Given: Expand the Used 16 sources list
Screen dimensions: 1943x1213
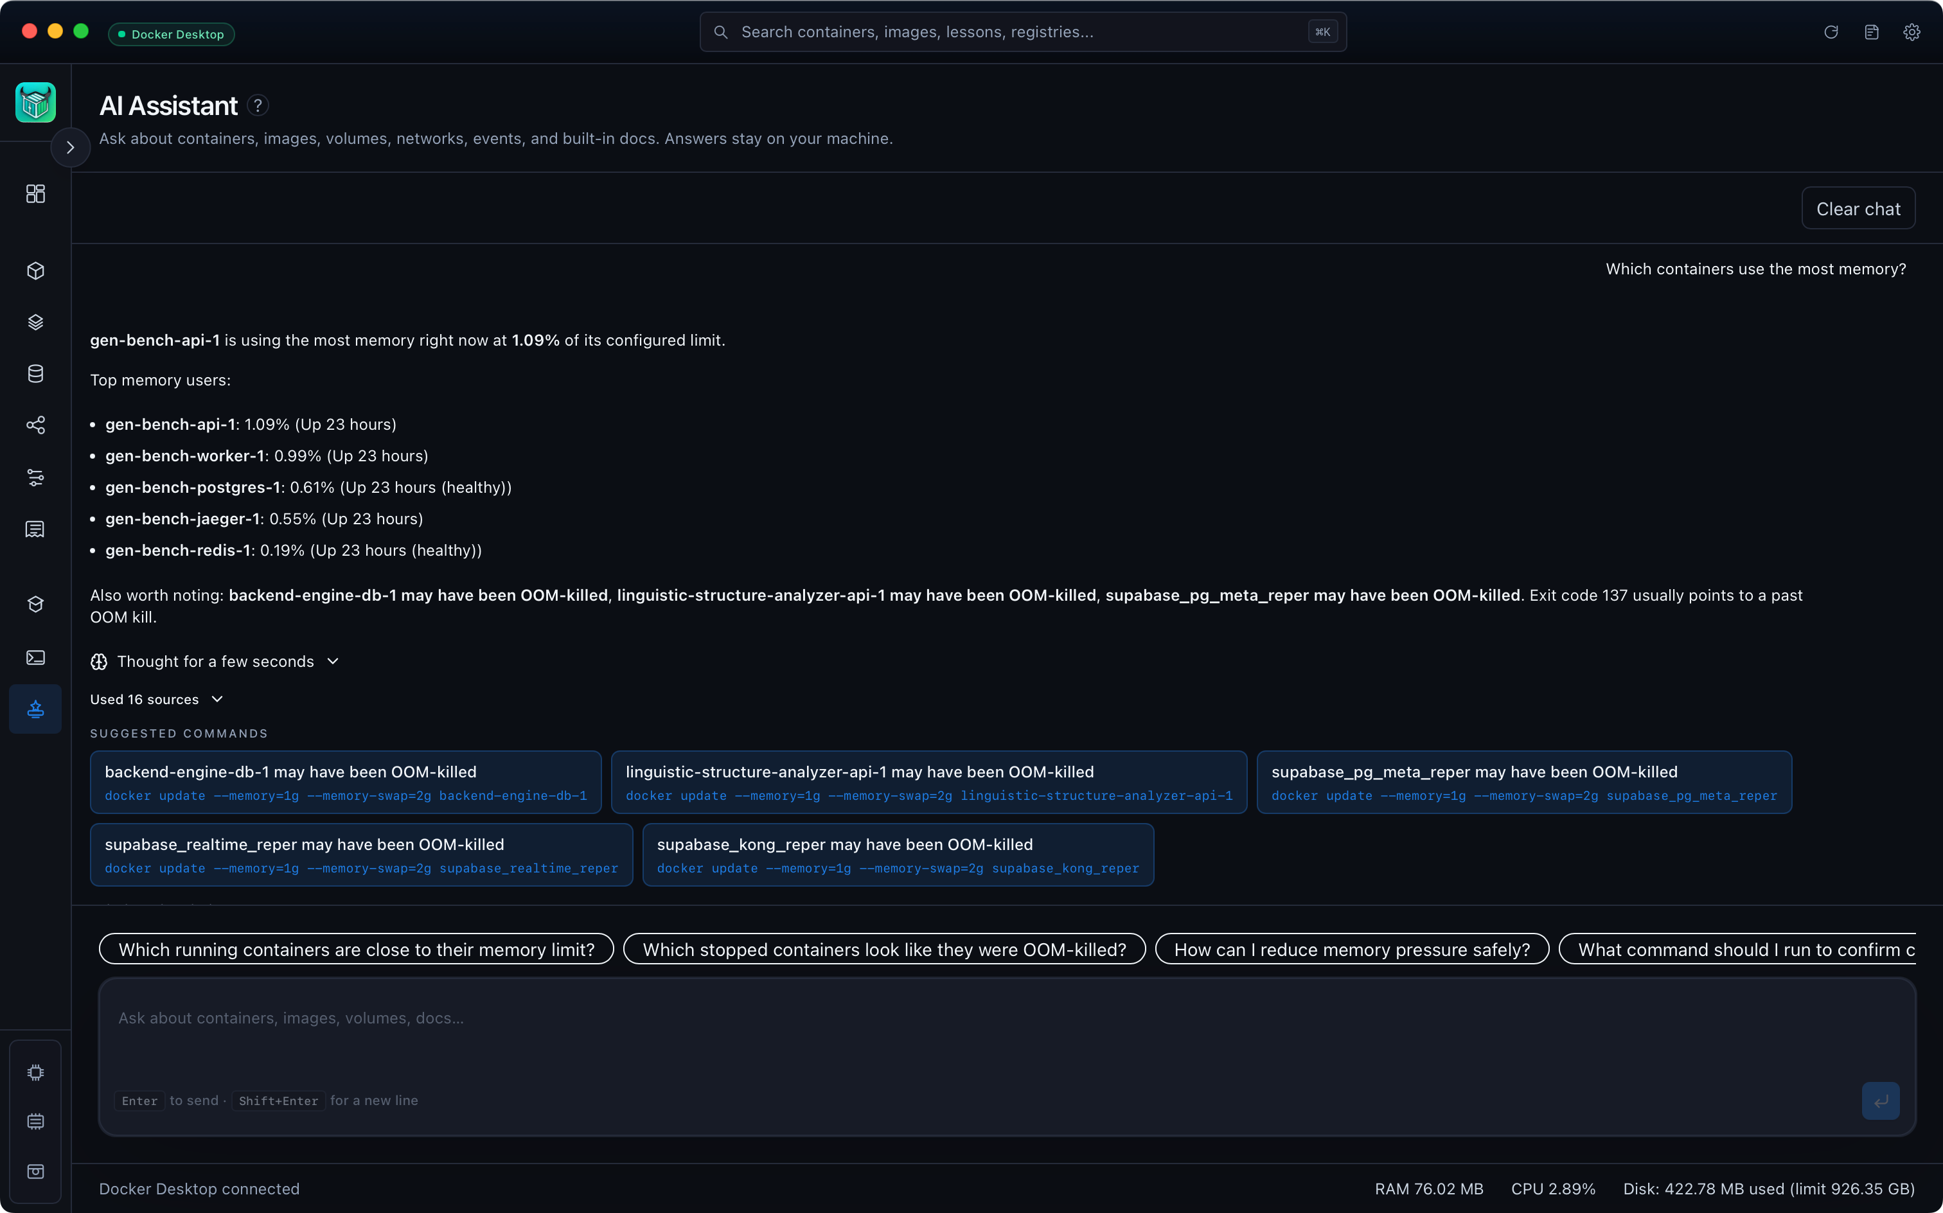Looking at the screenshot, I should [156, 700].
